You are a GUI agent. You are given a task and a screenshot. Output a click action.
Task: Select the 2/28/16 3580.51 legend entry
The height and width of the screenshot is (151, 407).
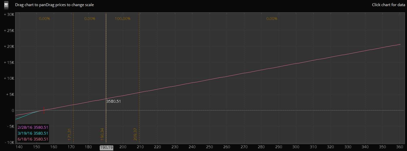[33, 127]
